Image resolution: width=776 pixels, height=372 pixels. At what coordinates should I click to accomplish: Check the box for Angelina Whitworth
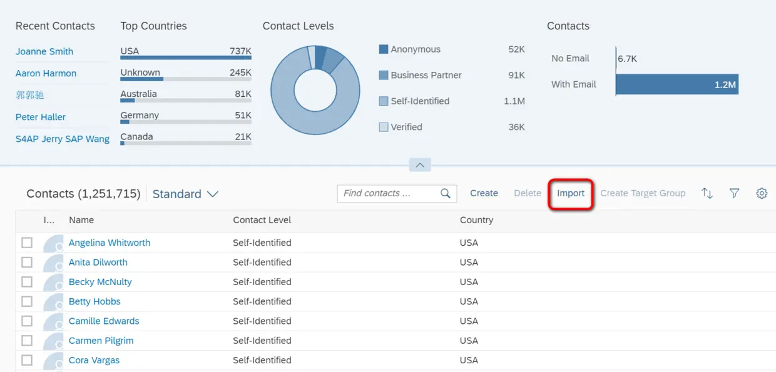point(27,243)
